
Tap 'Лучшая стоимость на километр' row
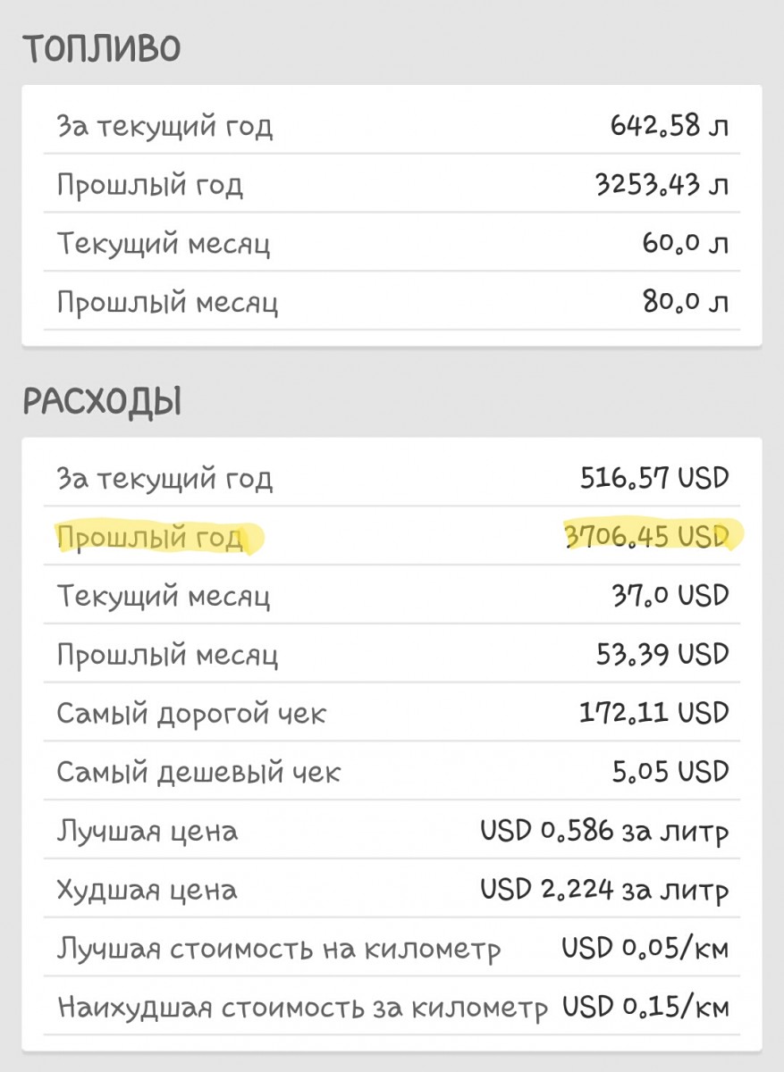392,949
